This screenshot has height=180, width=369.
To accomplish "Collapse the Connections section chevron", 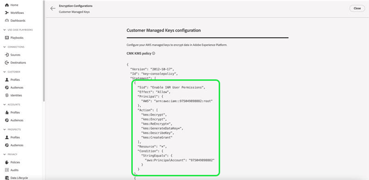I will click(5, 47).
